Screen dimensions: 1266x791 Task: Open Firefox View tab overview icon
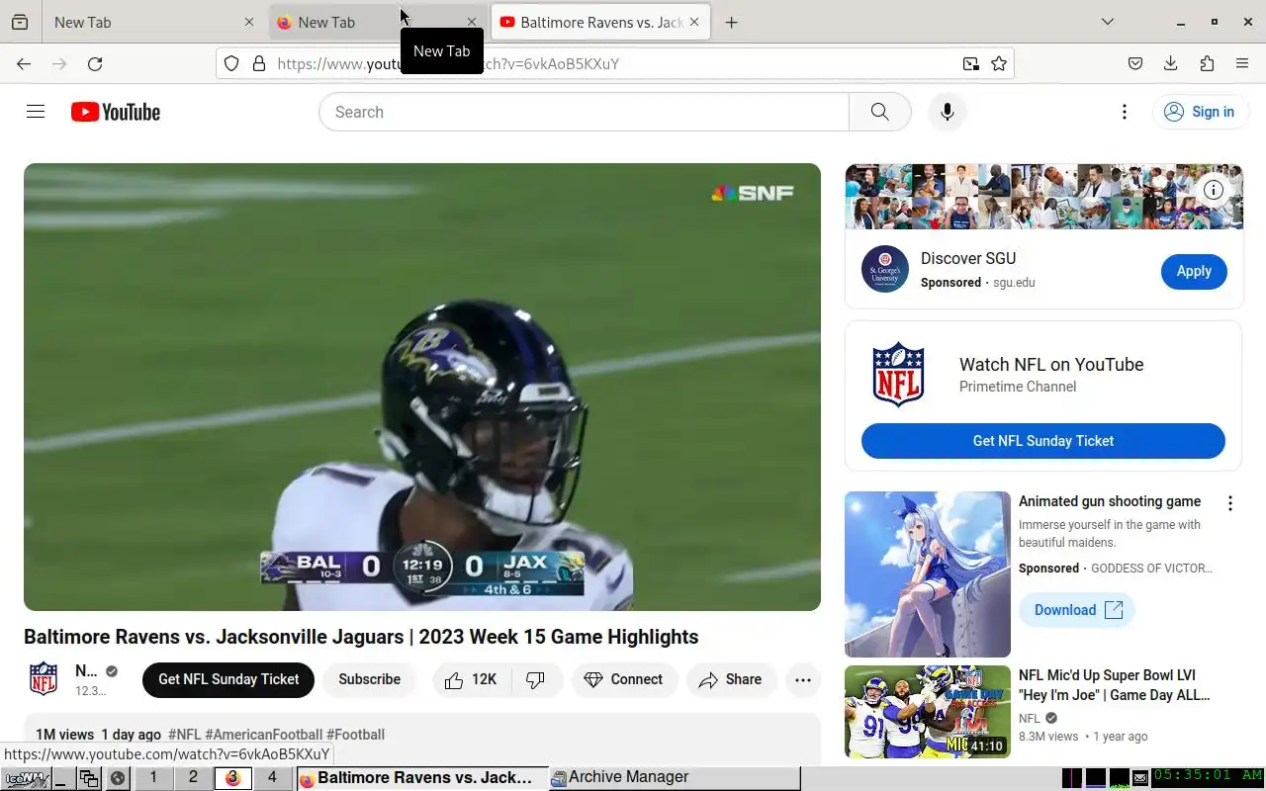click(x=20, y=22)
